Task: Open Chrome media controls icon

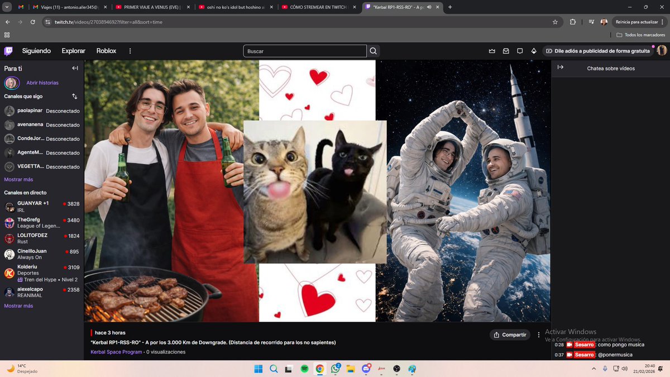Action: pos(591,22)
